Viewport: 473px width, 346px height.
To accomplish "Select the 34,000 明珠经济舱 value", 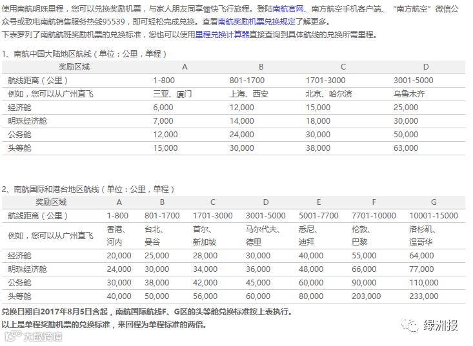I will point(205,269).
